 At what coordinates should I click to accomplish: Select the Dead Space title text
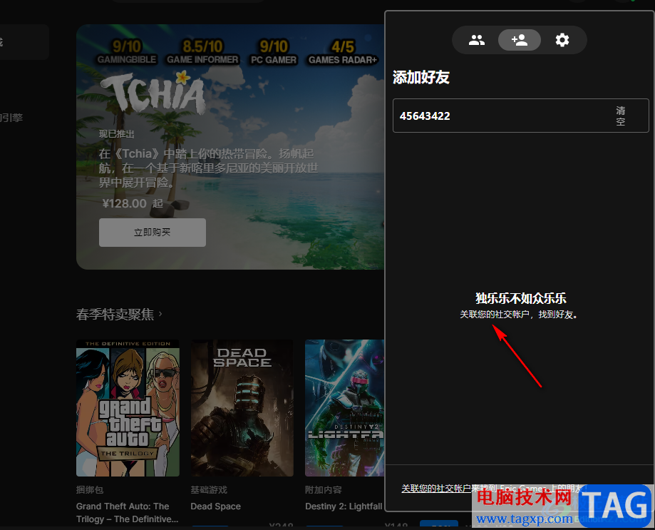(215, 506)
